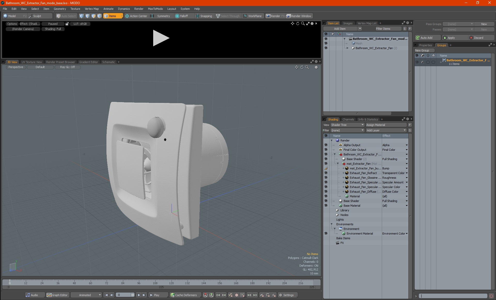Open Shader Tree view dropdown
Screen dimensions: 496x300
347,125
